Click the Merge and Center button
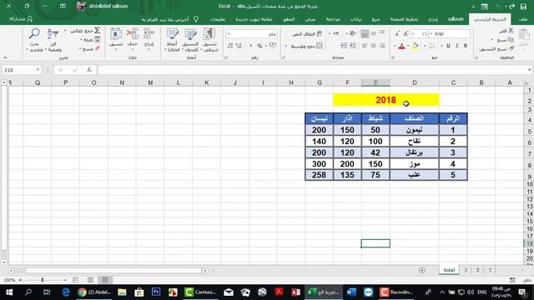Screen dimensions: 534x300 (x=307, y=46)
